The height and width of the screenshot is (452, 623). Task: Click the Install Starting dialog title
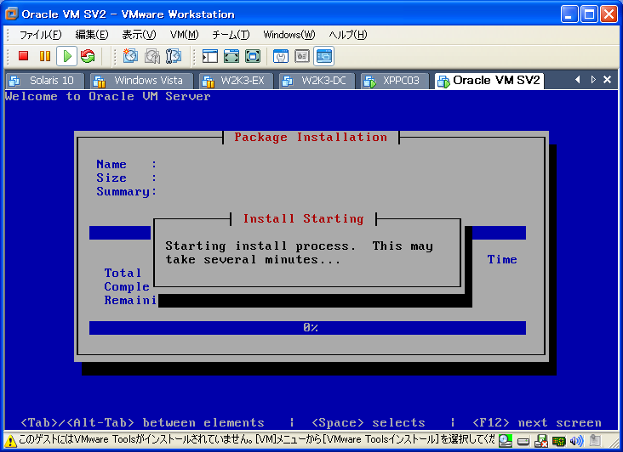[303, 218]
